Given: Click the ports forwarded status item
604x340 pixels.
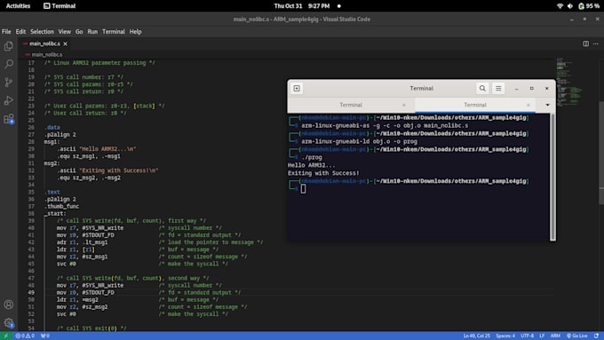Looking at the screenshot, I should point(45,336).
